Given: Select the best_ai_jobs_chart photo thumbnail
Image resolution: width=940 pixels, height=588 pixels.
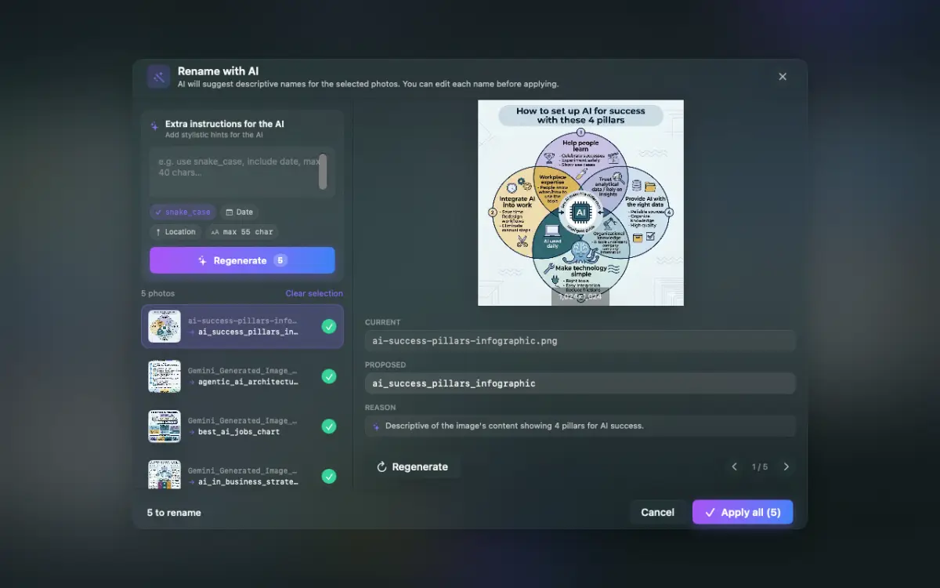Looking at the screenshot, I should tap(164, 426).
